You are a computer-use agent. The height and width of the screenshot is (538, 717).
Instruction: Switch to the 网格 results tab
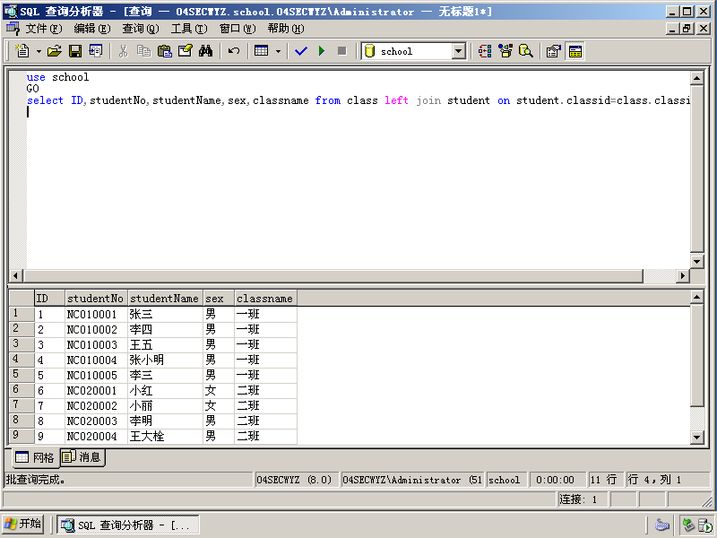35,457
